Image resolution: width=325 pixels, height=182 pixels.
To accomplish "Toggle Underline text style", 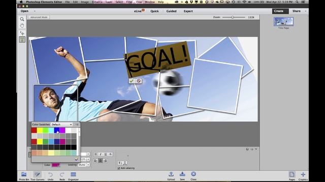I will coord(106,154).
